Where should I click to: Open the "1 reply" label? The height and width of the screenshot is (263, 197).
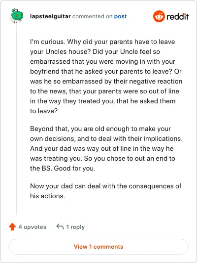tap(75, 227)
